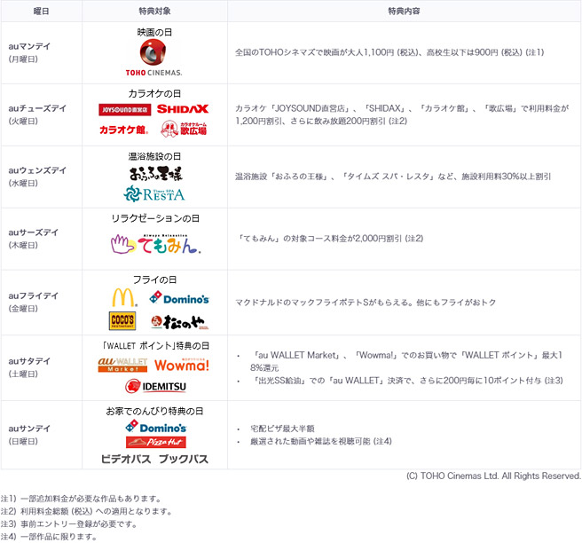The height and width of the screenshot is (543, 582).
Task: Click the SHIDAX logo
Action: coord(182,109)
